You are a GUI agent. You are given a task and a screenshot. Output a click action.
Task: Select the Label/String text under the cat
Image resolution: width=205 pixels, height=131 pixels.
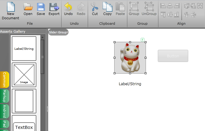pyautogui.click(x=130, y=84)
